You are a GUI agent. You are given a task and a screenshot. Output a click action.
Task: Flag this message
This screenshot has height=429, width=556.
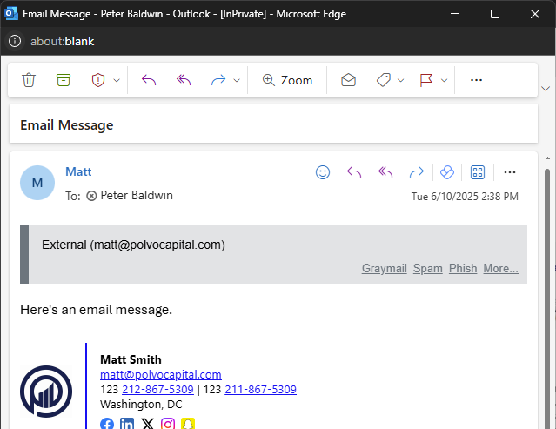426,80
